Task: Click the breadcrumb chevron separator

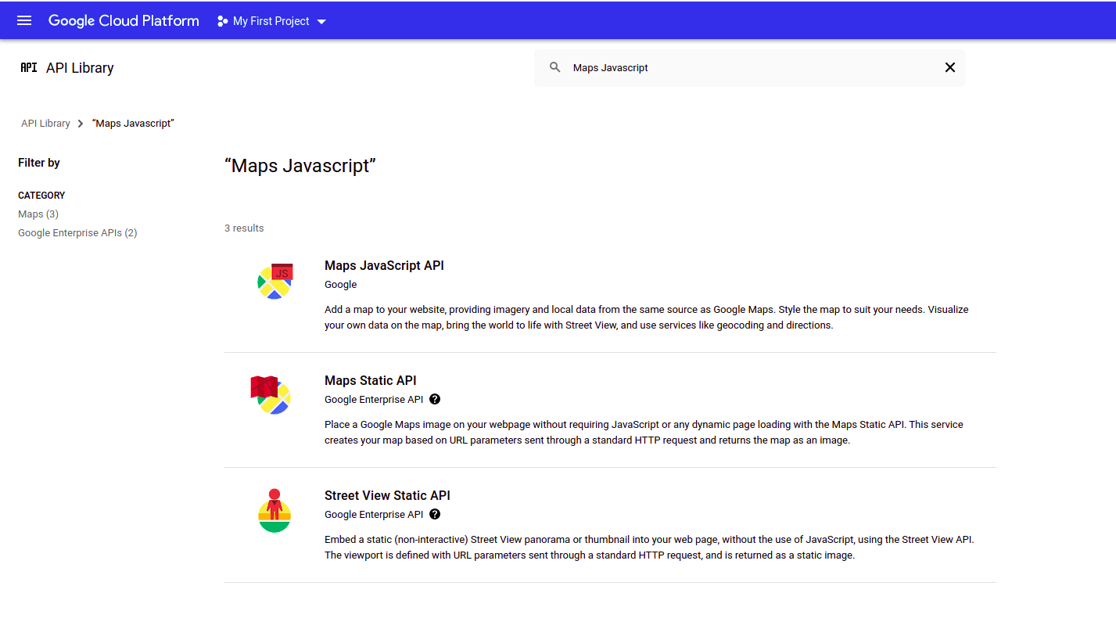Action: (81, 124)
